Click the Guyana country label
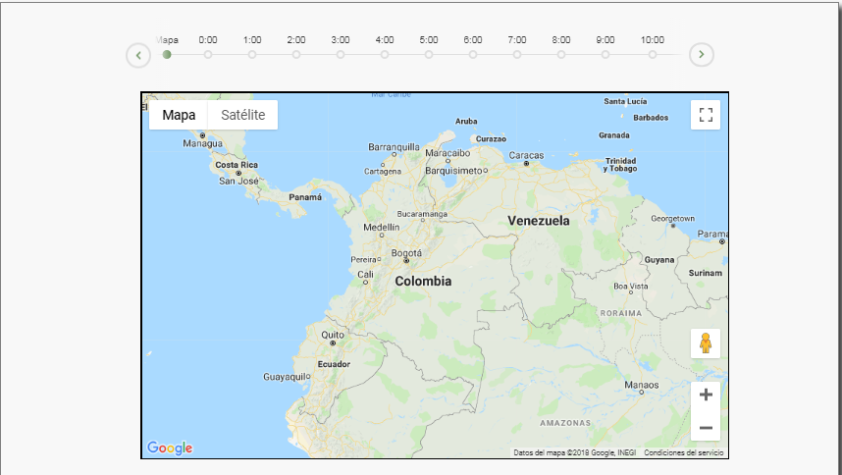Screen dimensions: 842x475 [x=659, y=260]
